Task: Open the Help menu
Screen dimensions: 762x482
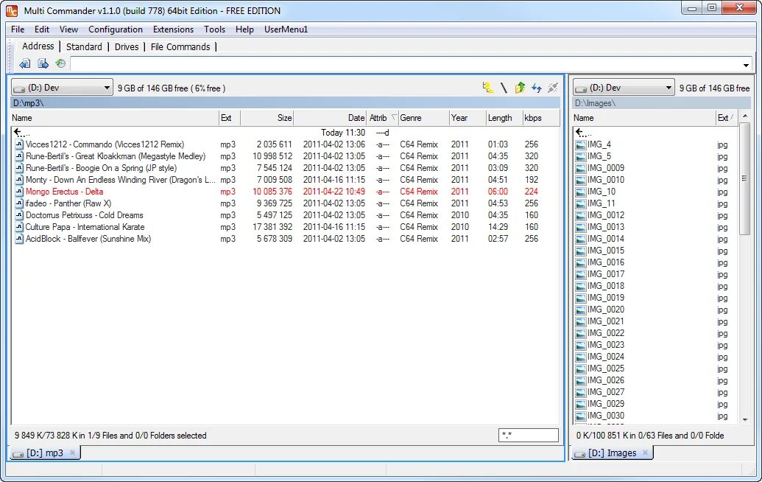Action: click(x=244, y=29)
